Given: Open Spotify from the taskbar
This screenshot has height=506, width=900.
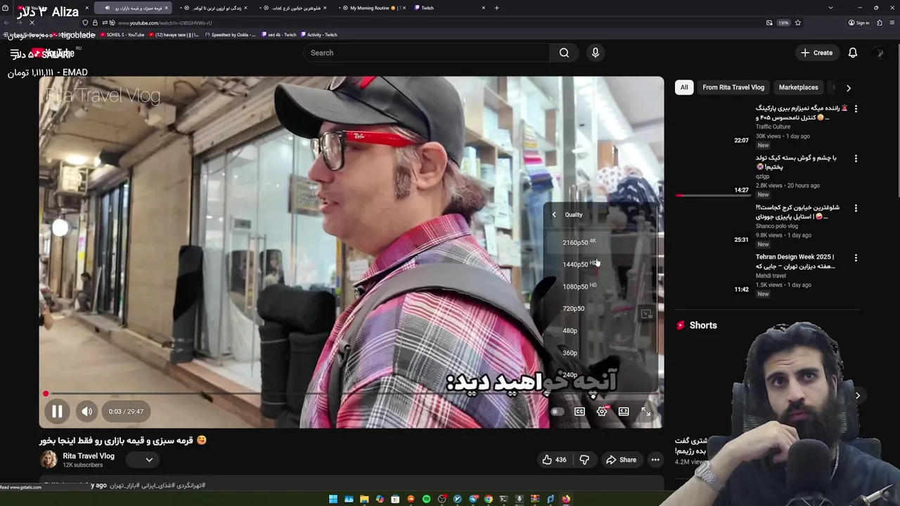Looking at the screenshot, I should pos(426,500).
